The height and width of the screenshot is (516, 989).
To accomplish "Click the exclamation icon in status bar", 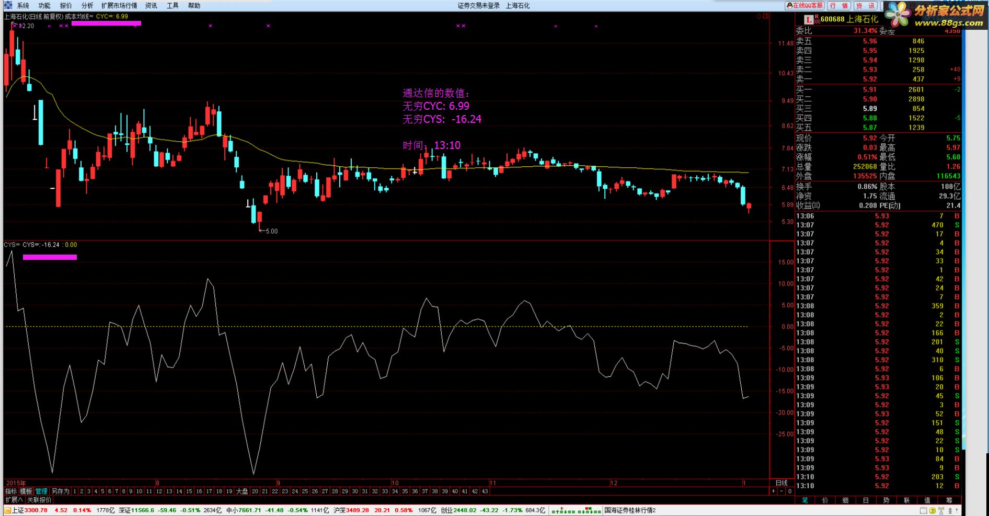I will coord(957,511).
